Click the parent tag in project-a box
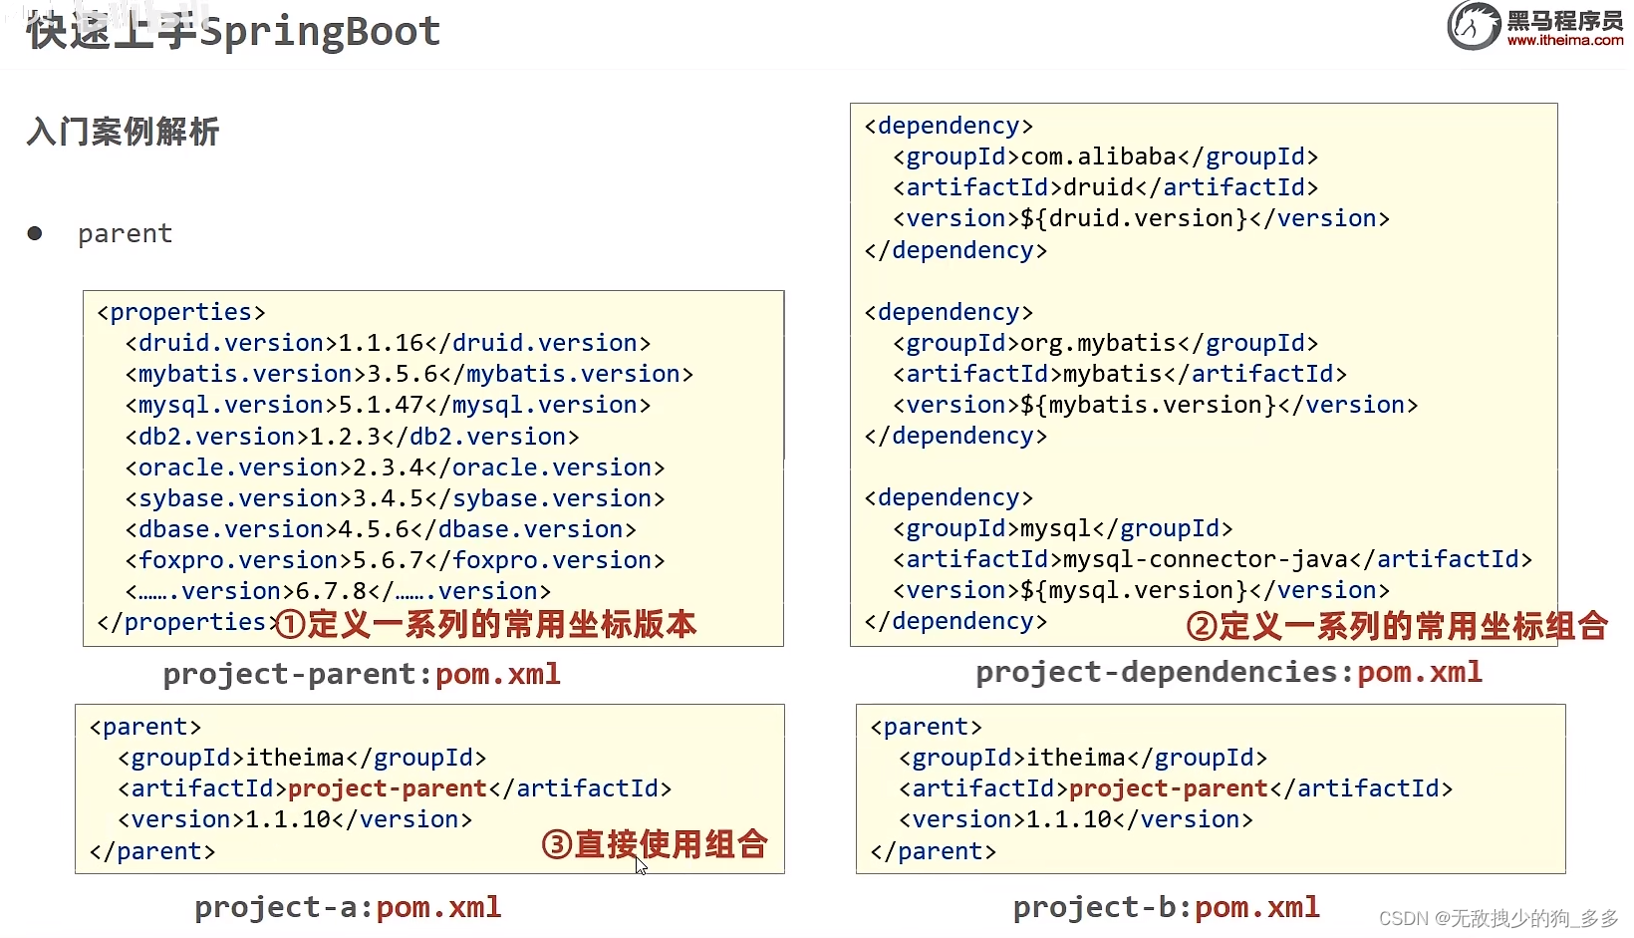1634x938 pixels. [144, 727]
